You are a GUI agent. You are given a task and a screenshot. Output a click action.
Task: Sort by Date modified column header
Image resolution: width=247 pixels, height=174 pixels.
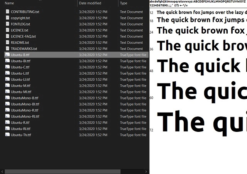click(90, 3)
